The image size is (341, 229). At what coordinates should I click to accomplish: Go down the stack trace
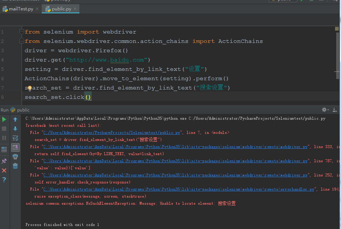point(15,129)
